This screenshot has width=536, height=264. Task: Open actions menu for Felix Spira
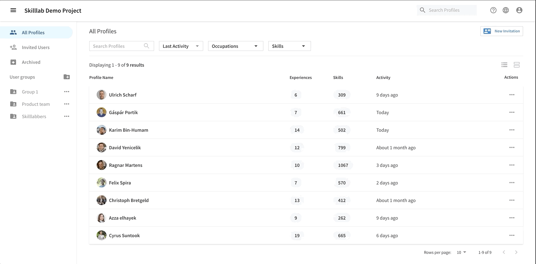tap(512, 183)
